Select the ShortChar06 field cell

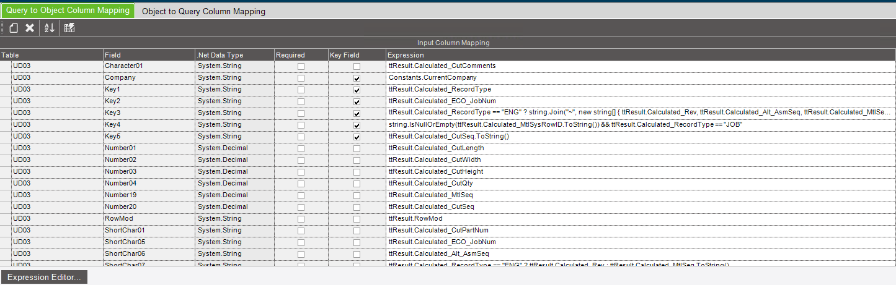[x=149, y=254]
